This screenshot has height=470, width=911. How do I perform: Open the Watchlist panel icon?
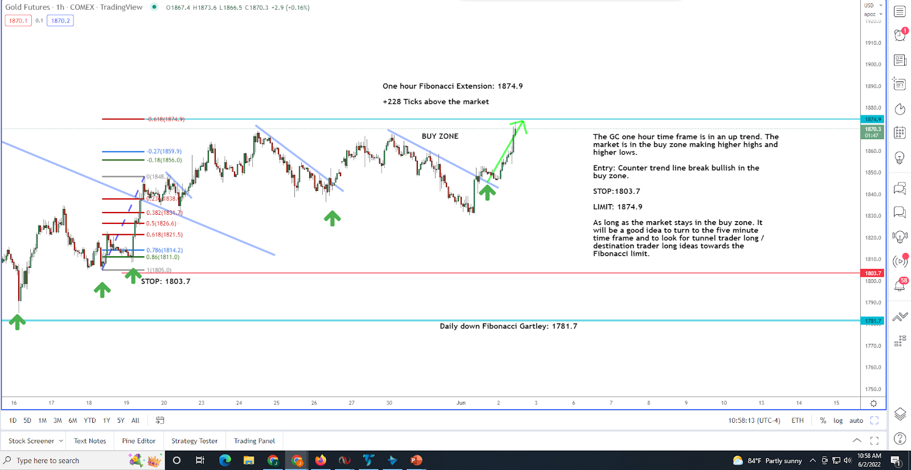click(x=900, y=11)
